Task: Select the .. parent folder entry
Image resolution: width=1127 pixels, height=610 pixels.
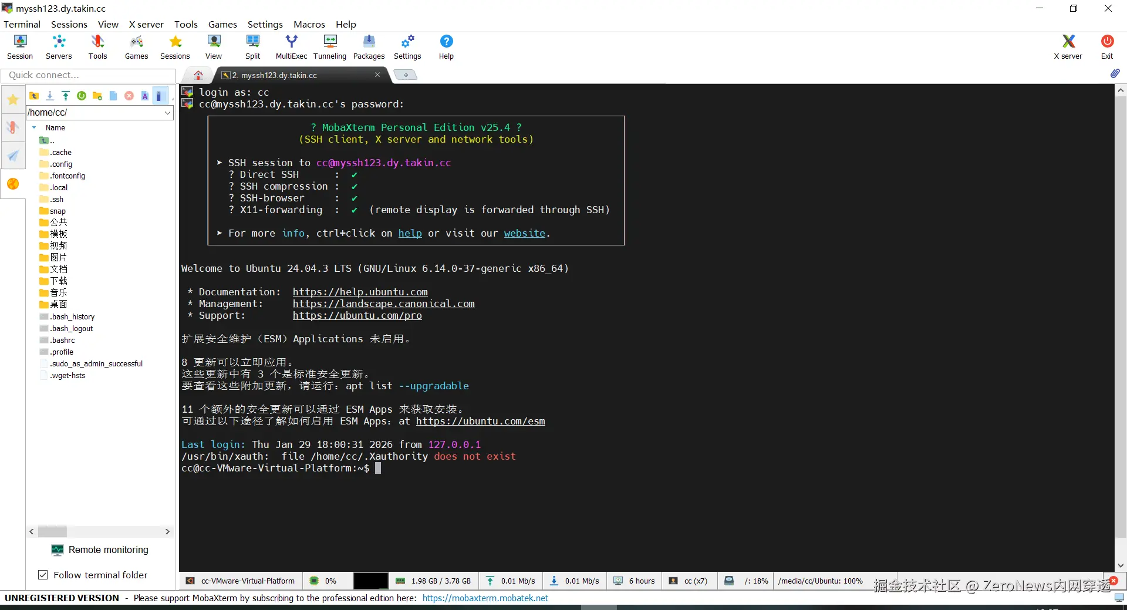Action: 47,140
